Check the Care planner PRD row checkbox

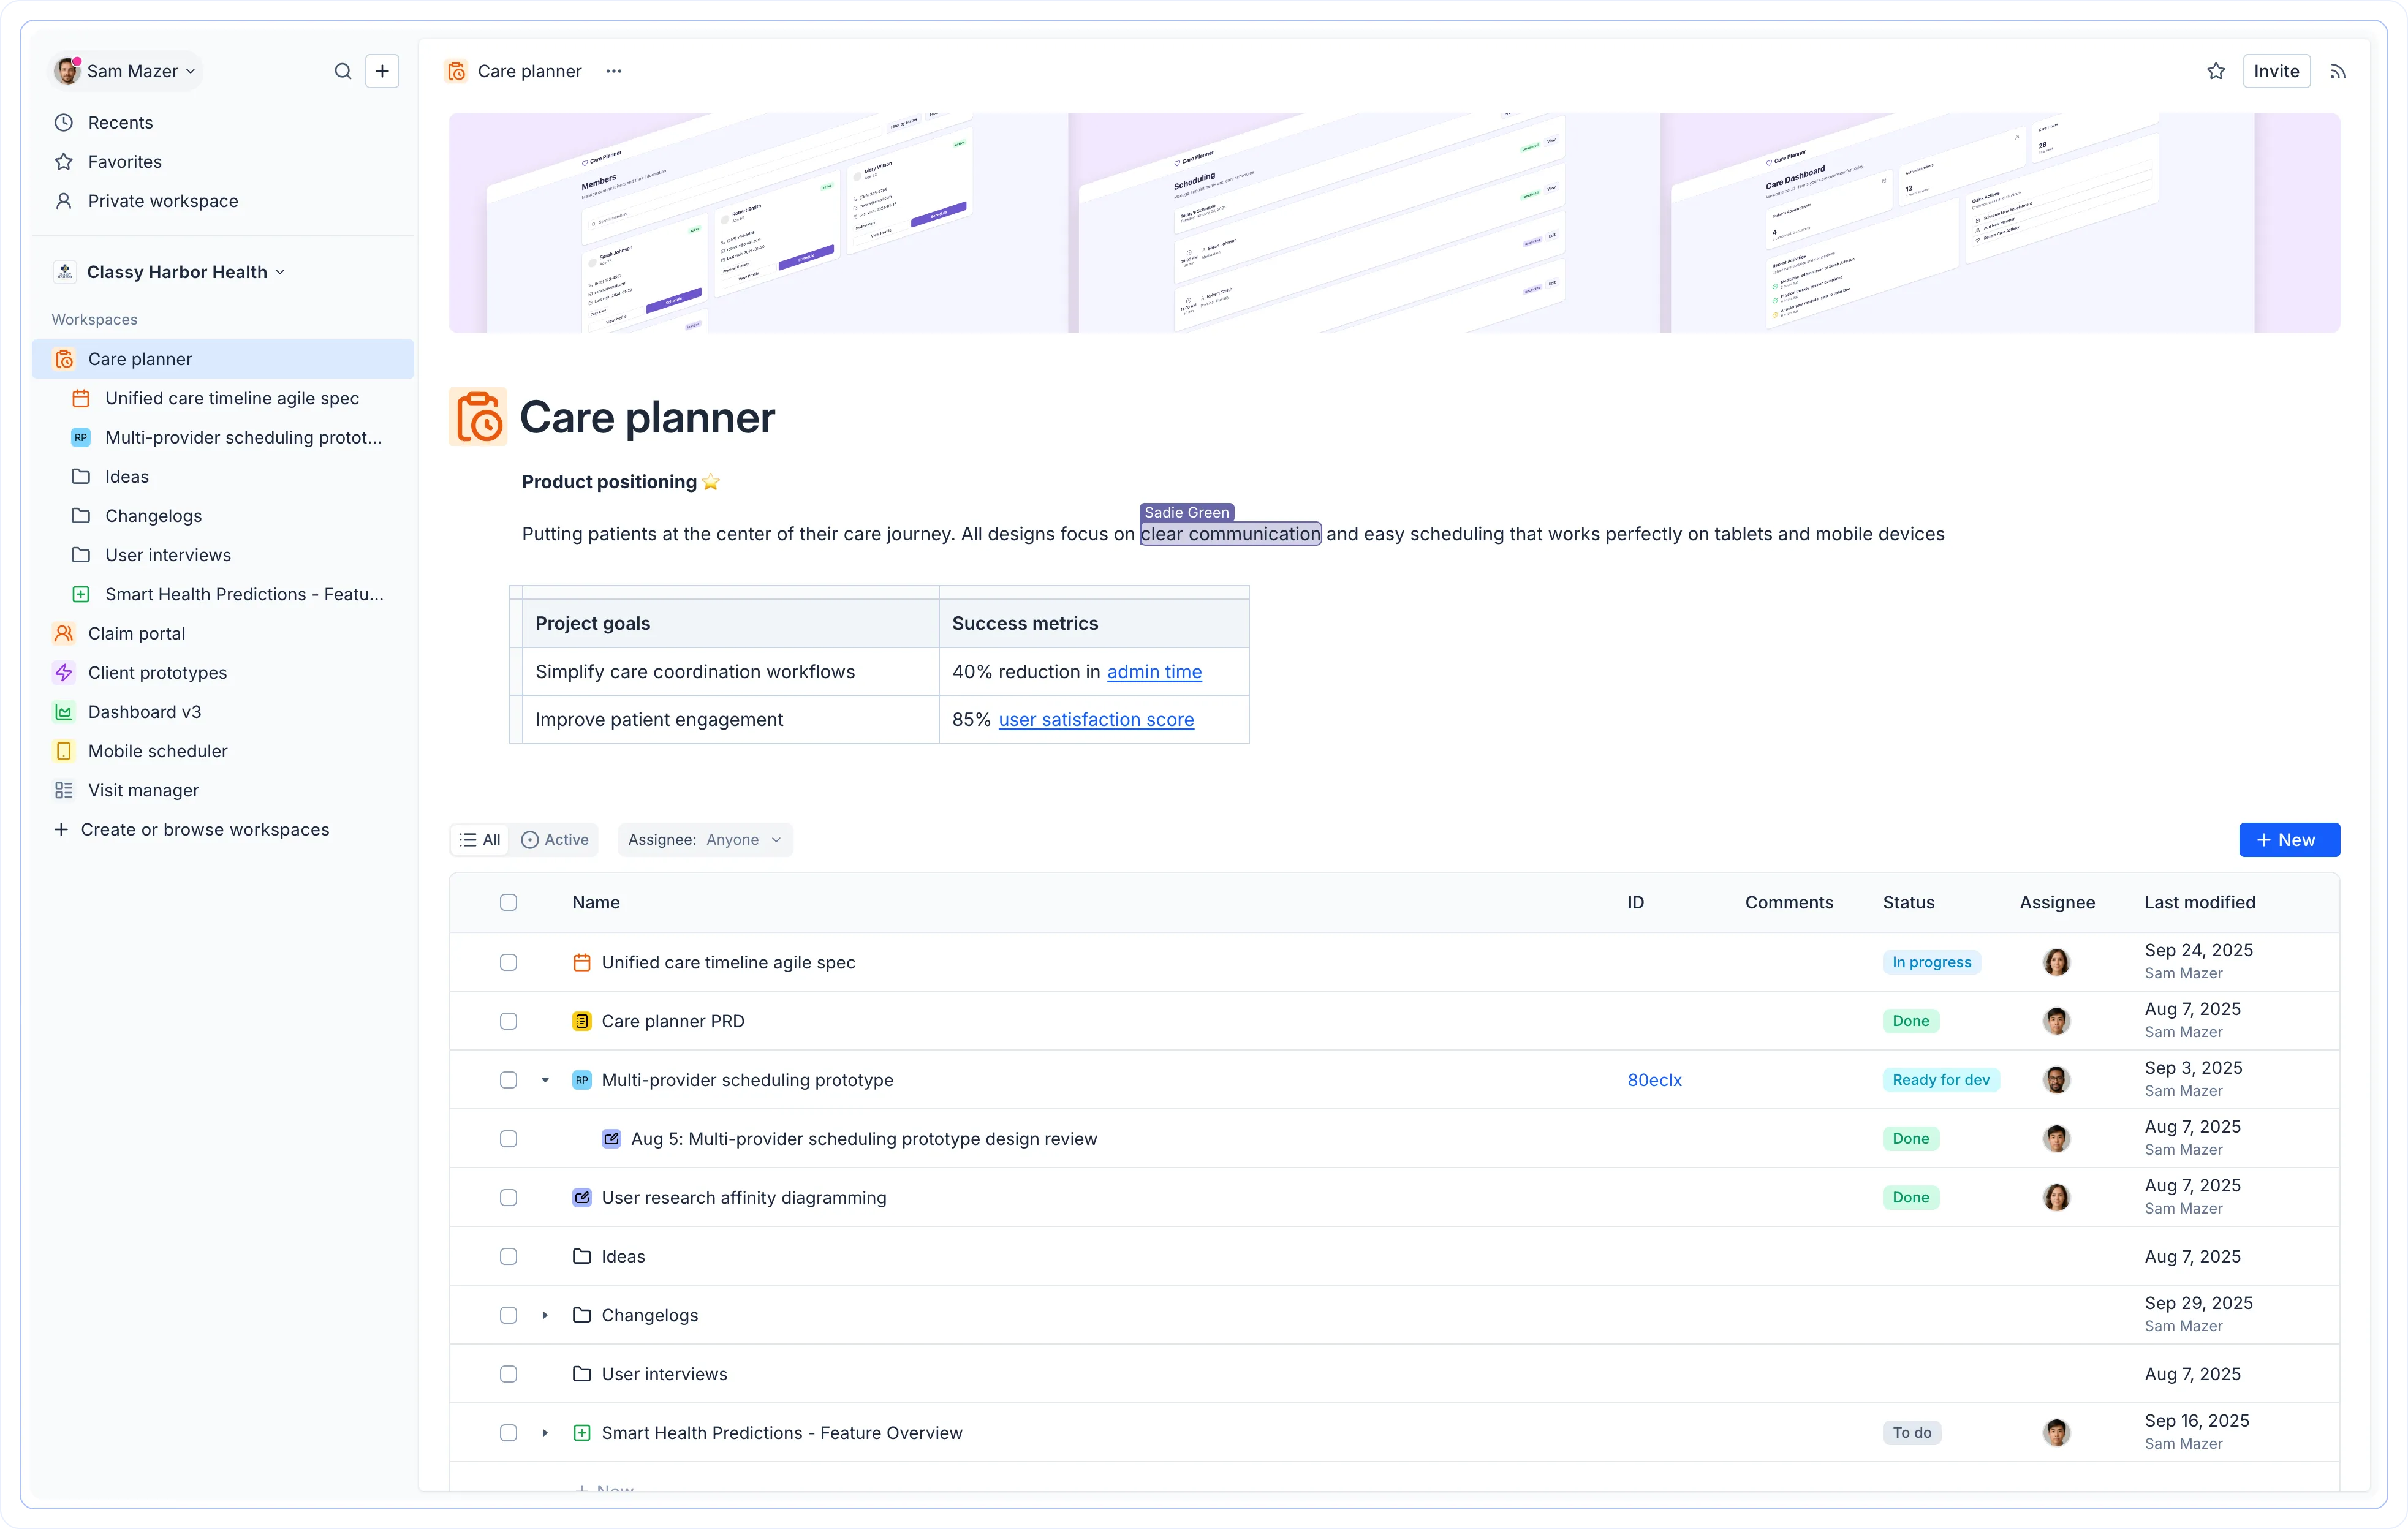click(x=508, y=1021)
